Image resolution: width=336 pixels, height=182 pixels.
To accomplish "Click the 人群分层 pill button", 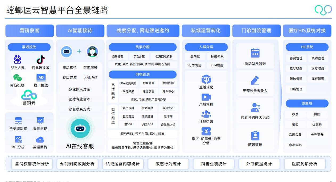I will [206, 47].
